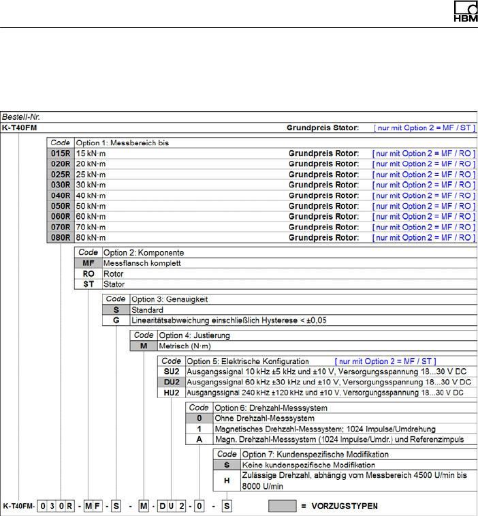Screen dimensions: 478x516
Task: Click blue note 'nur mit Option 2 = MF / ST' beside Grundpreis Stator
Action: 425,127
